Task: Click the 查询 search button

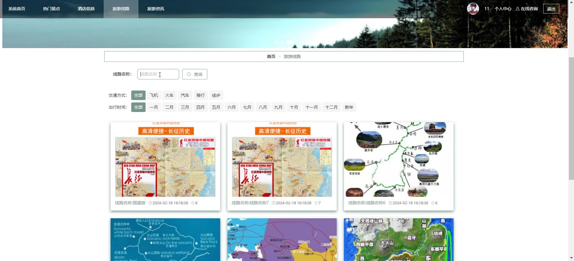Action: (195, 74)
